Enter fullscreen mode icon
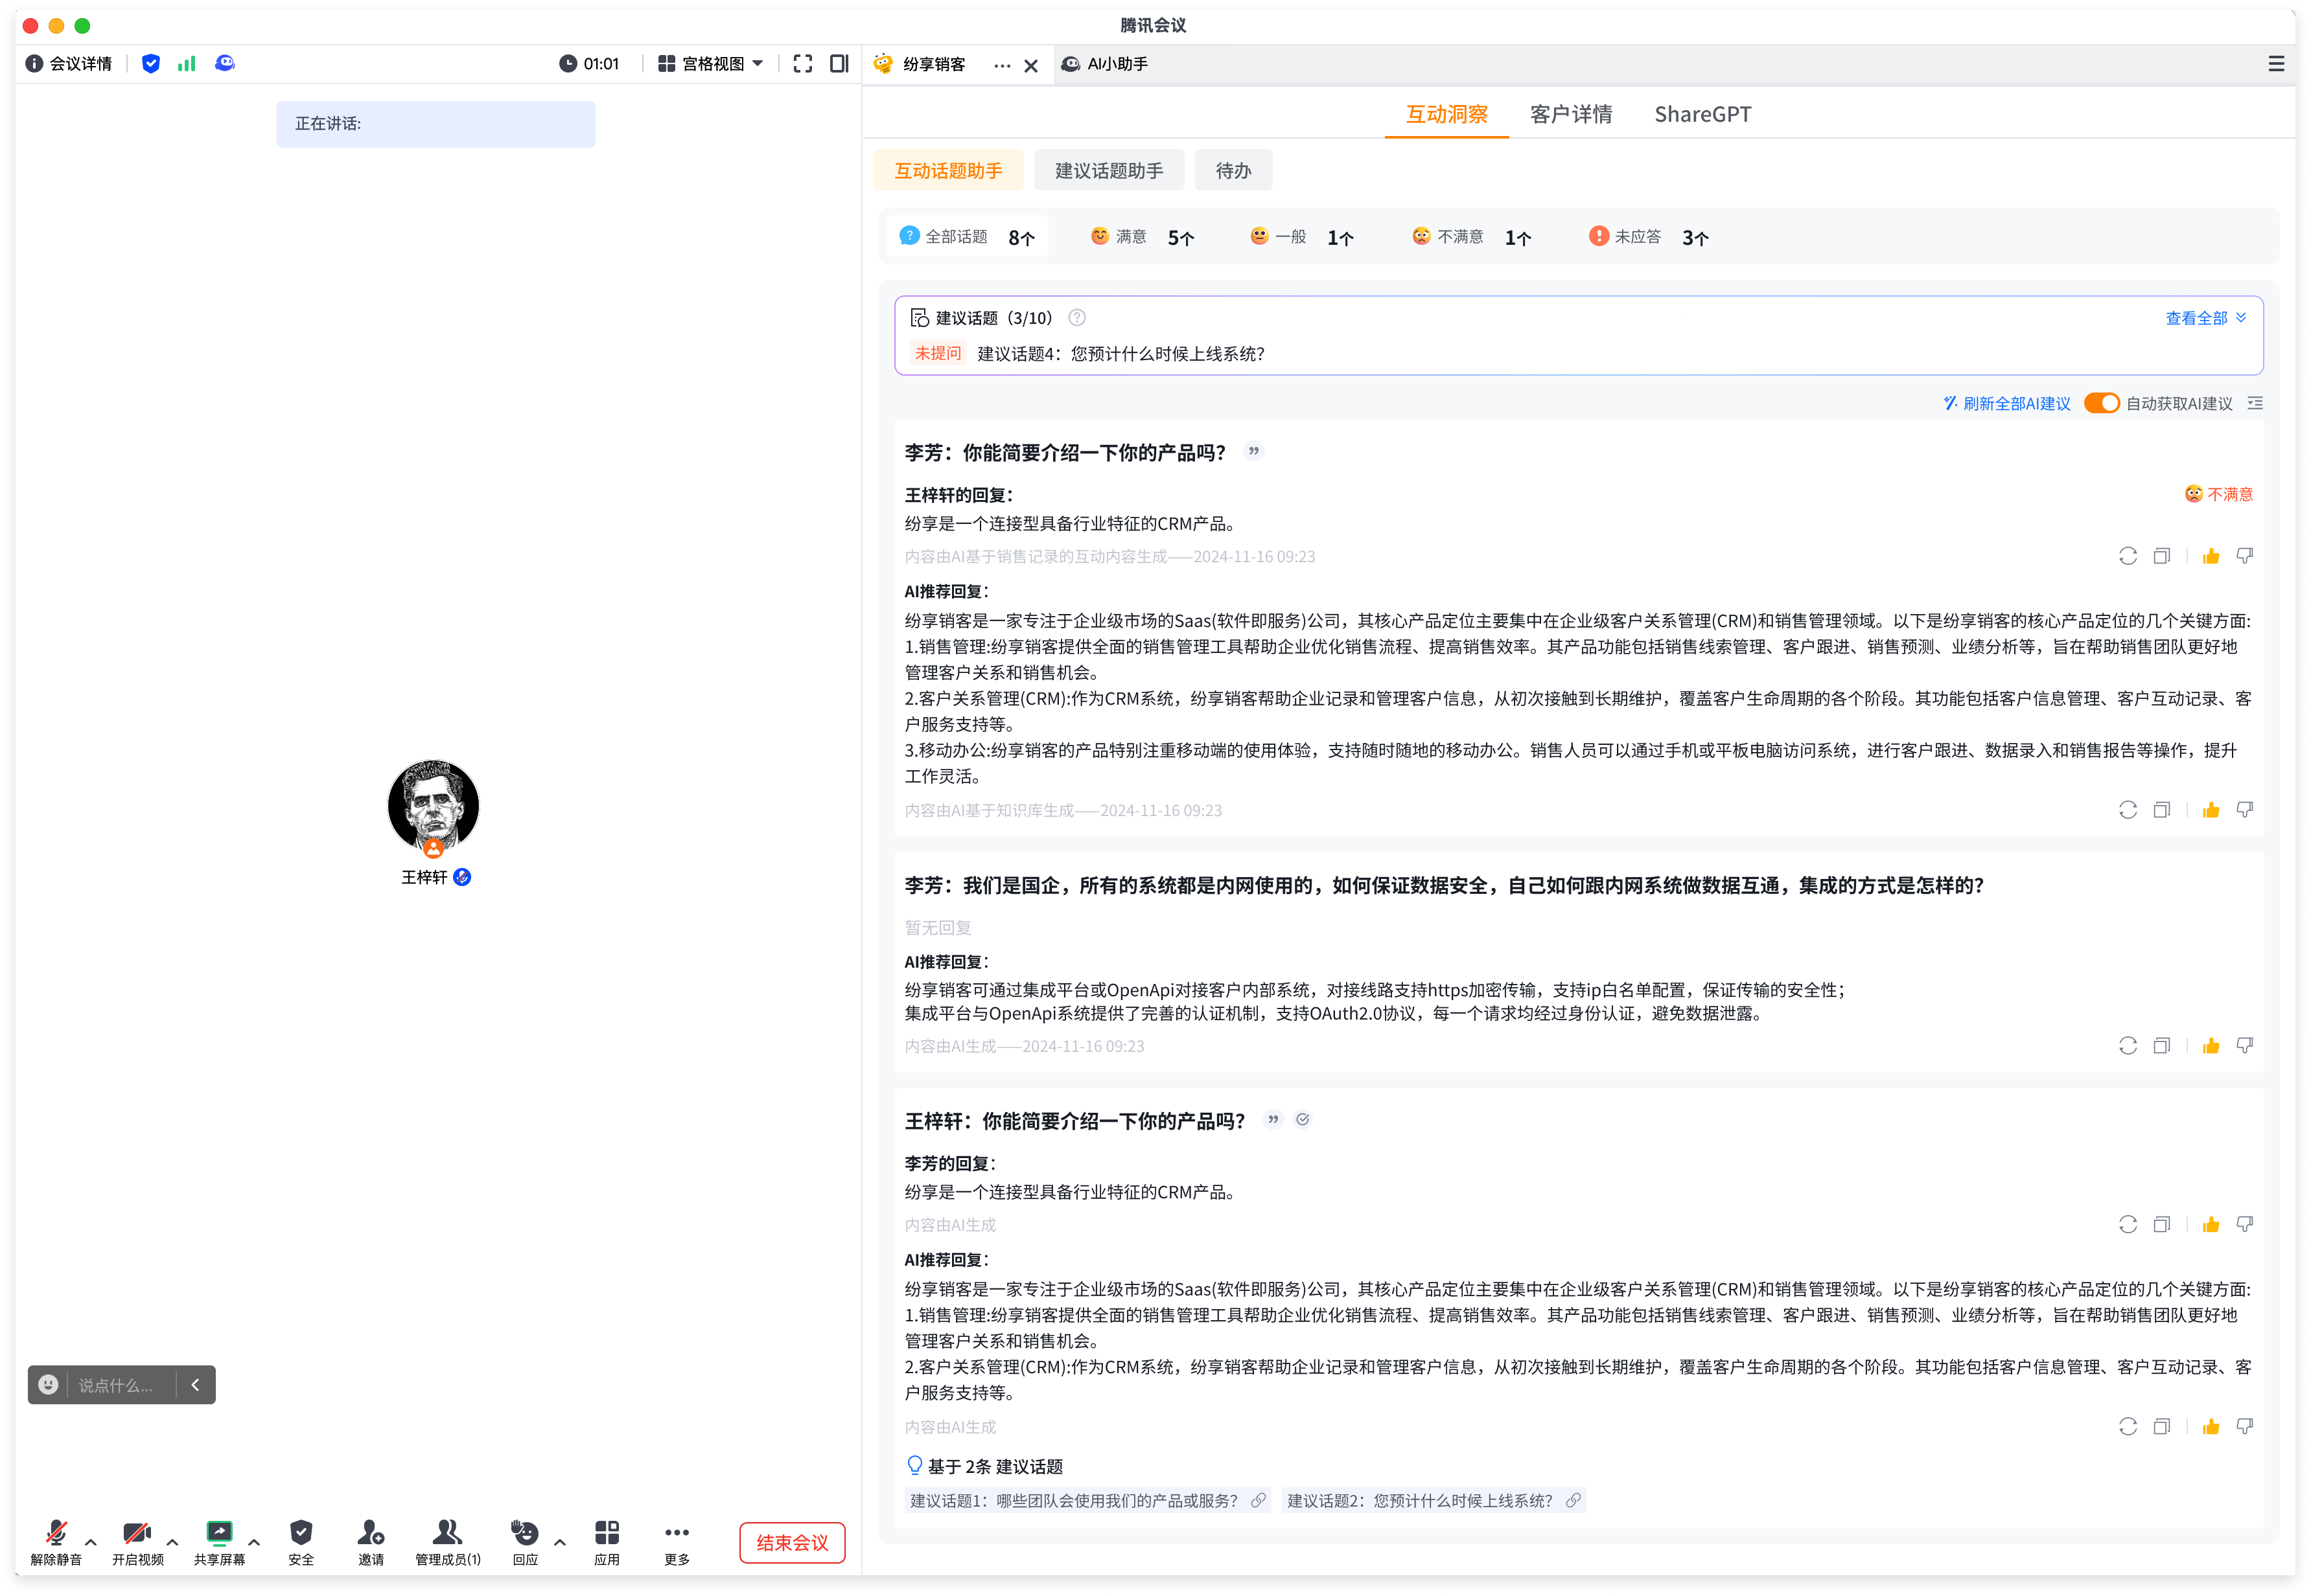 click(802, 64)
